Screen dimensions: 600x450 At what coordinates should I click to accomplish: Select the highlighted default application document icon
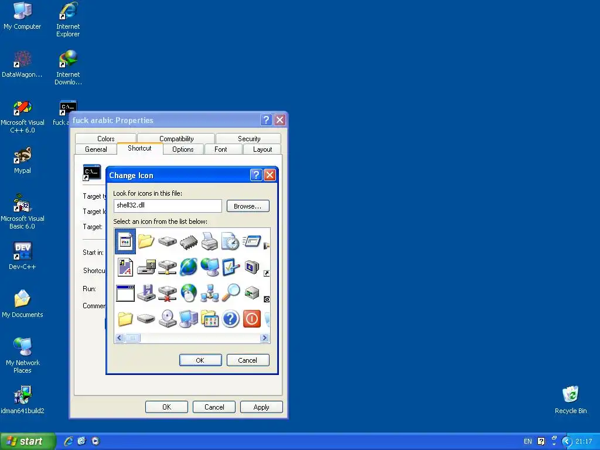(125, 241)
